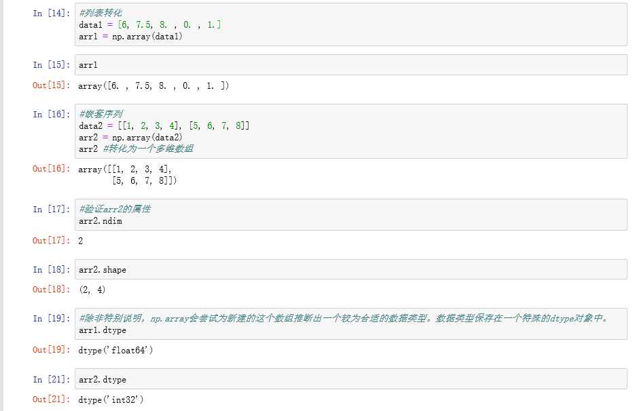Screen dimensions: 637x411
Task: Click the In [21] prompt label
Action: [51, 380]
